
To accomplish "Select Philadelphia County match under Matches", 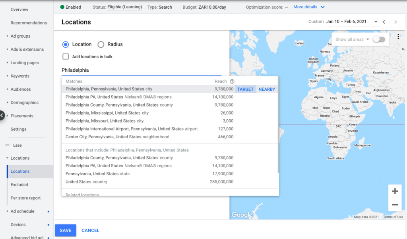I will tap(149, 105).
